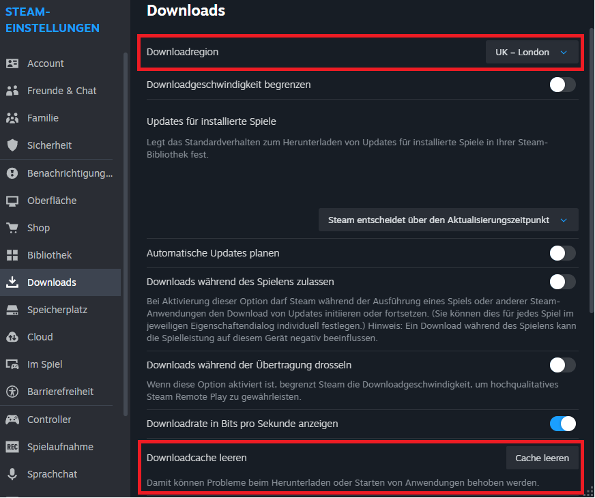This screenshot has width=595, height=498.
Task: Click the Account card icon in sidebar
Action: tap(12, 63)
